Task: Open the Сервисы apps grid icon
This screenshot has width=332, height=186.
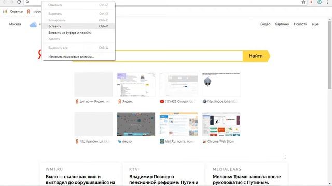Action: pyautogui.click(x=5, y=11)
